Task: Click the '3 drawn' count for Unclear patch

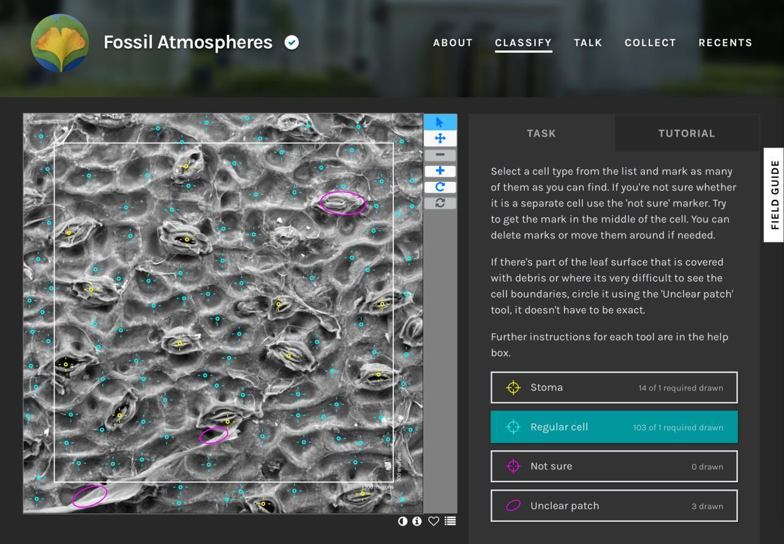Action: pos(707,507)
